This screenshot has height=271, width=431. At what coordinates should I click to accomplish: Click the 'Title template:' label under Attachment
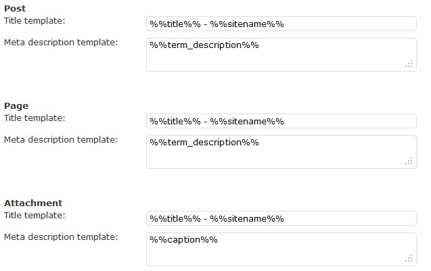click(x=35, y=215)
